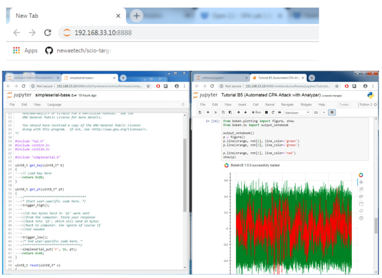Open the Markdown cell type dropdown
The height and width of the screenshot is (278, 382).
click(x=296, y=112)
